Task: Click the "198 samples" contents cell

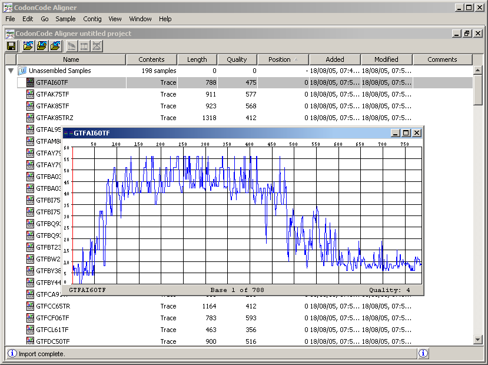Action: 159,71
